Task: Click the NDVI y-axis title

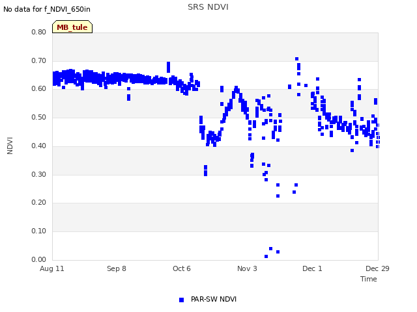Action: click(x=10, y=146)
